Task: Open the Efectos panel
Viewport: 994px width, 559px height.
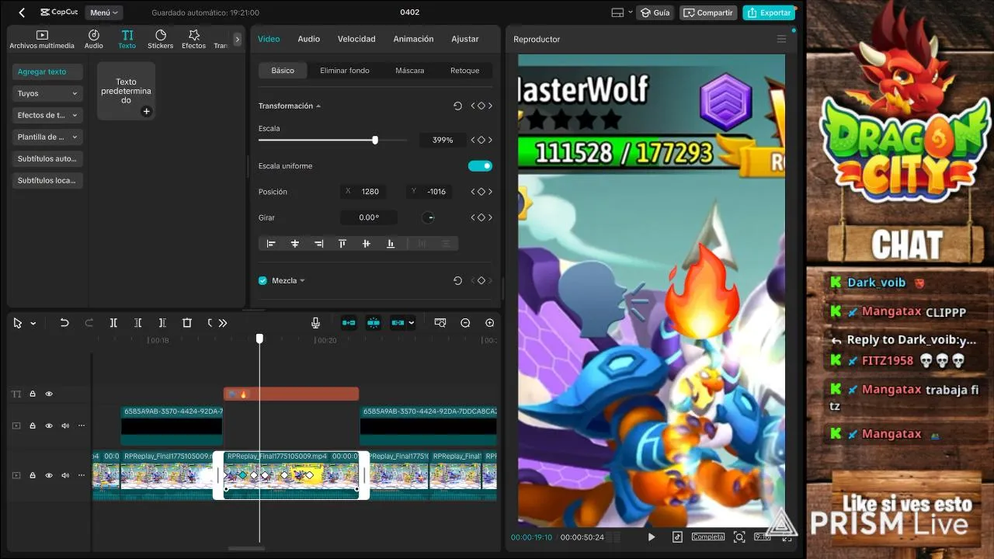Action: pyautogui.click(x=194, y=40)
